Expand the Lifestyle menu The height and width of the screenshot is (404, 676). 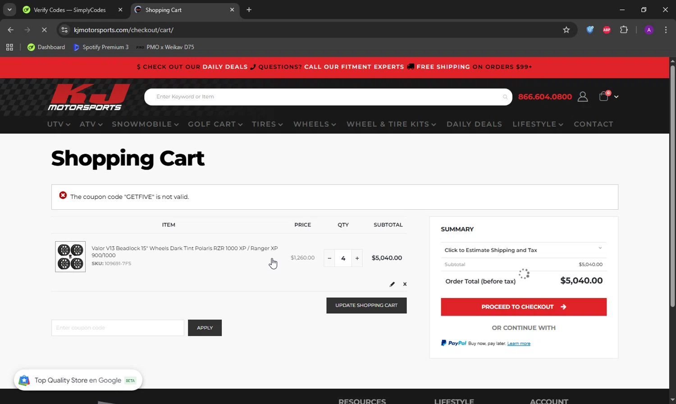click(x=538, y=124)
